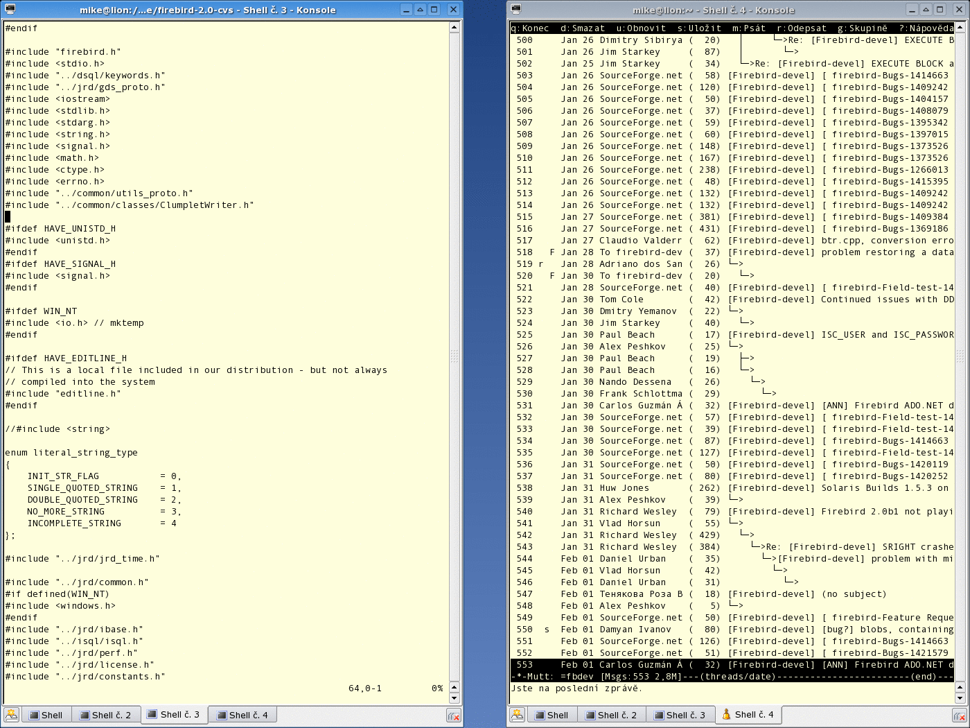Close the left Konsole window
Screen dimensions: 970x728
tap(453, 10)
